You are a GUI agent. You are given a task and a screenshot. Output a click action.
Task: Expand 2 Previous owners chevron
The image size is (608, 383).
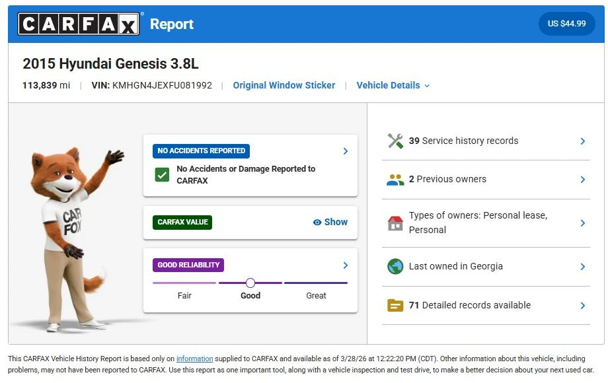582,180
